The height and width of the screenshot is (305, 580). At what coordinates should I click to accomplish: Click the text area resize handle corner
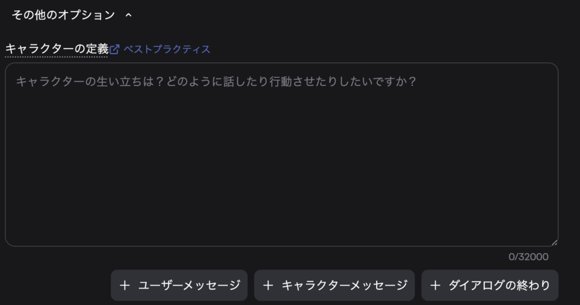pyautogui.click(x=554, y=242)
